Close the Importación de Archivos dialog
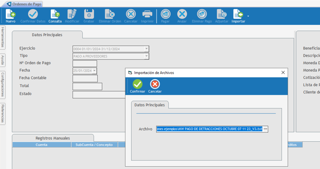The image size is (320, 169). pos(283,72)
